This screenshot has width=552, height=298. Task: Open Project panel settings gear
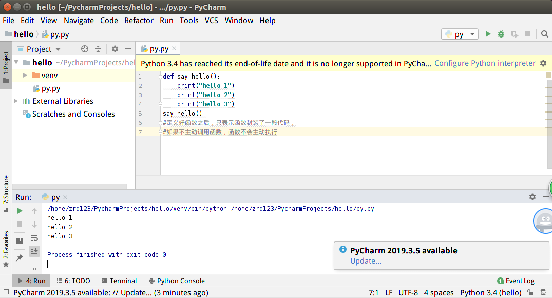point(115,49)
